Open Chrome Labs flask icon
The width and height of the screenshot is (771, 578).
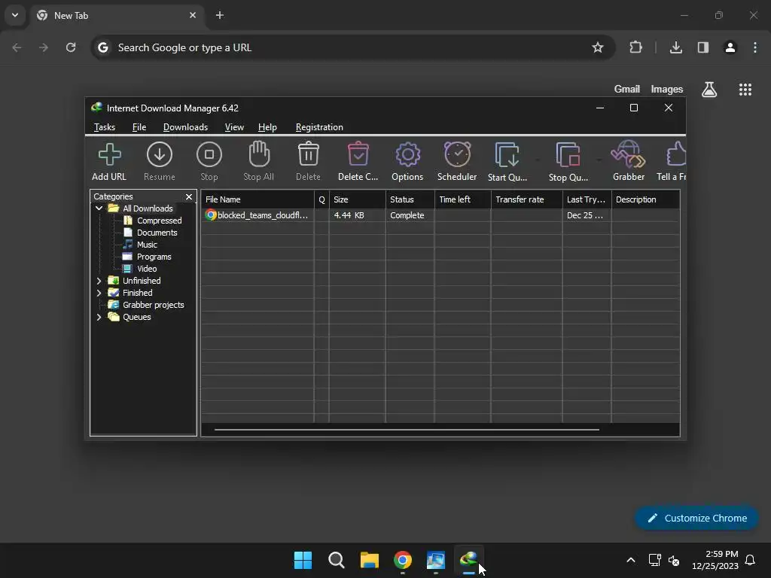(x=709, y=90)
